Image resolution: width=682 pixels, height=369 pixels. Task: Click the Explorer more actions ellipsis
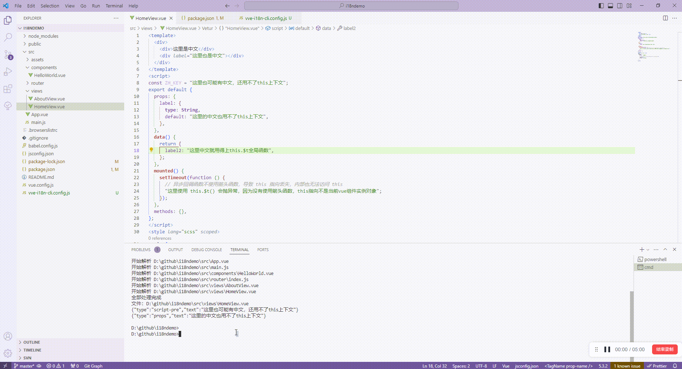[116, 18]
